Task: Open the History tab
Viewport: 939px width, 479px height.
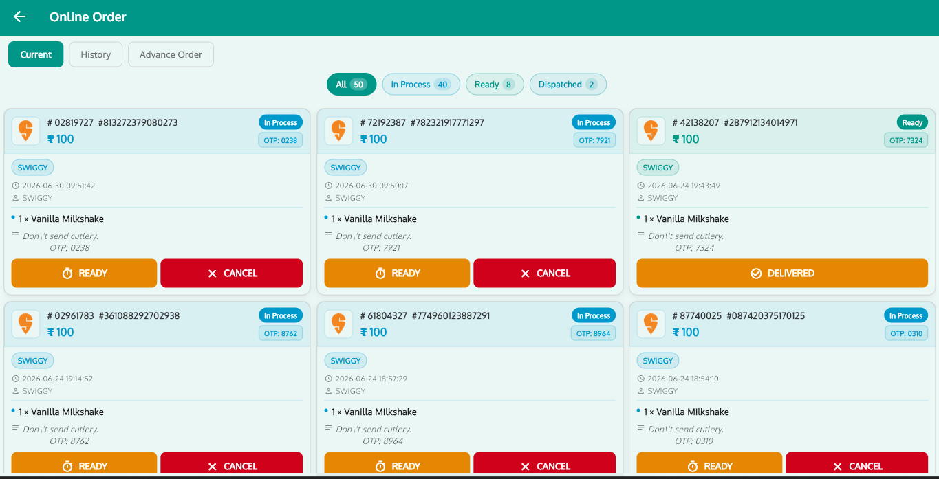Action: (96, 54)
